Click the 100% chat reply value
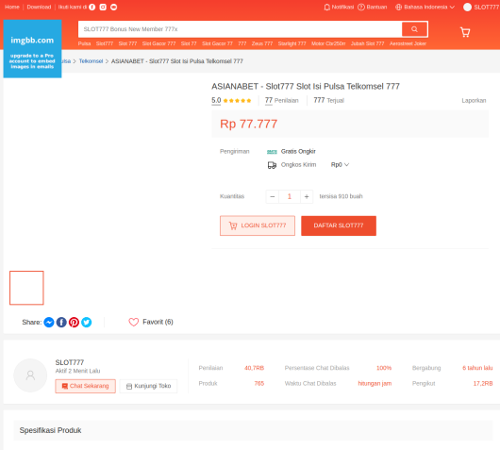500x450 pixels. click(x=384, y=368)
